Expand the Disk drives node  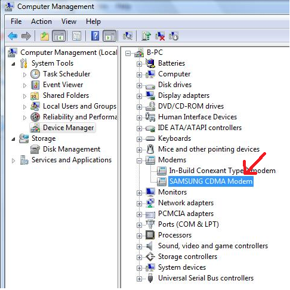pos(139,85)
